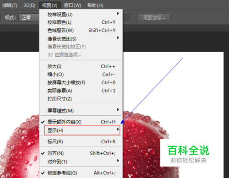229x178 pixels.
Task: Expand the 像素长宽比(S) submenu
Action: pyautogui.click(x=81, y=39)
